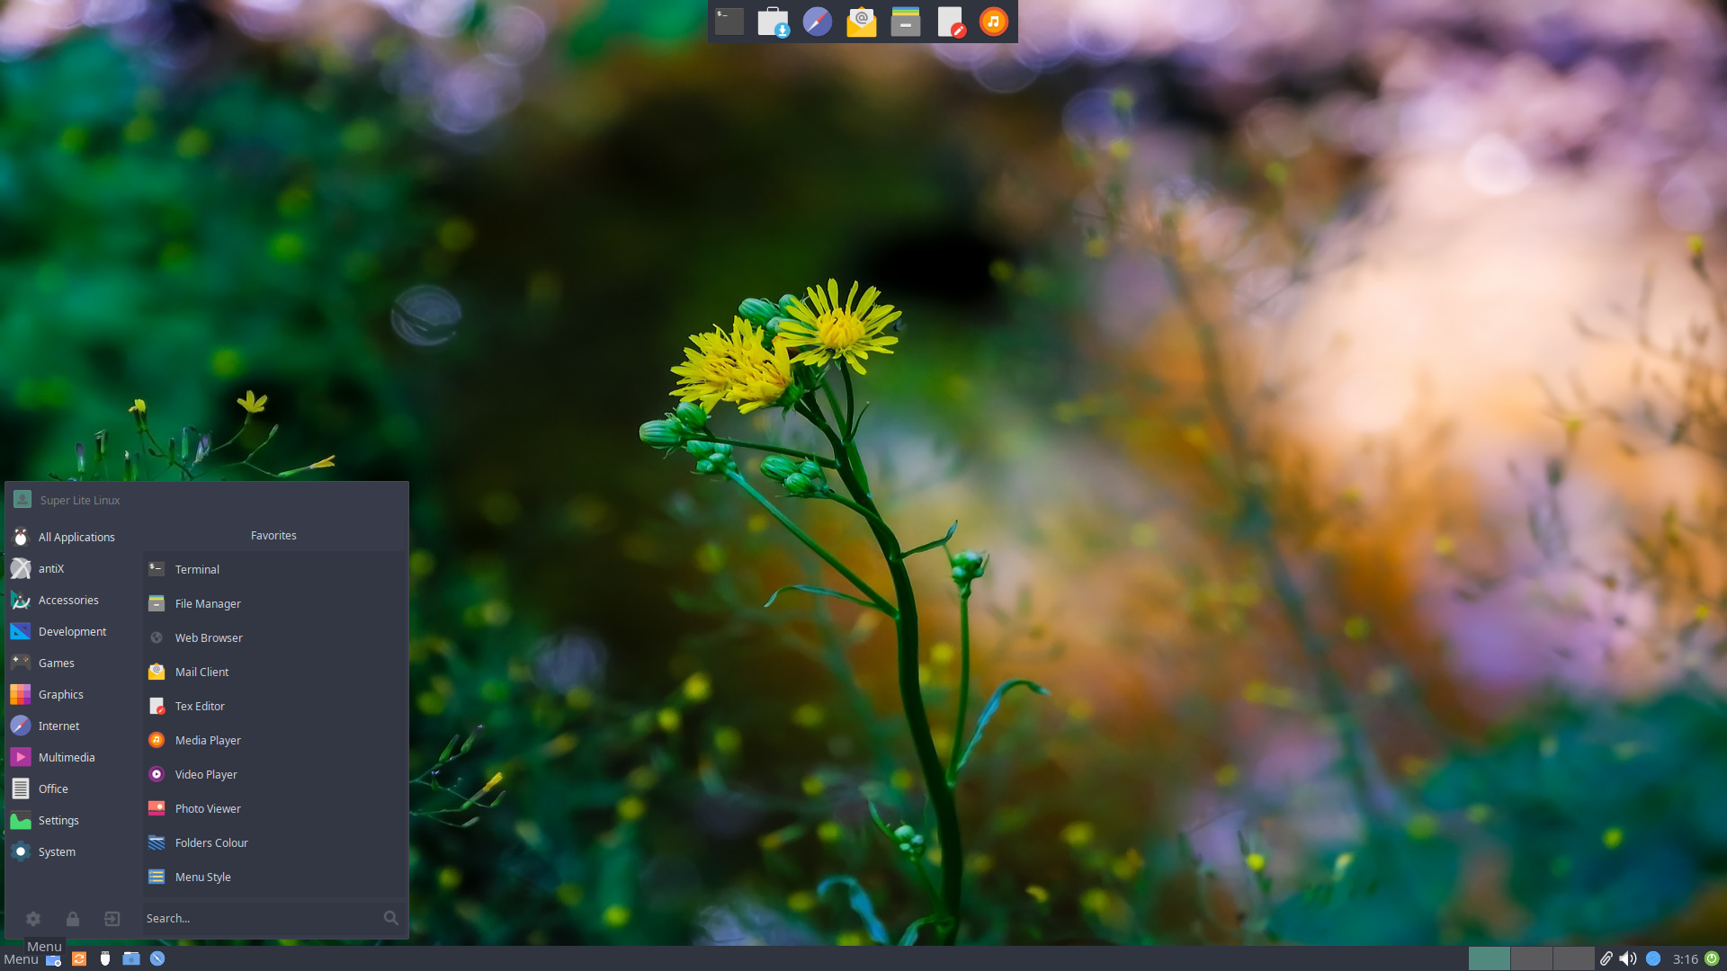Open the Games category

[x=73, y=663]
